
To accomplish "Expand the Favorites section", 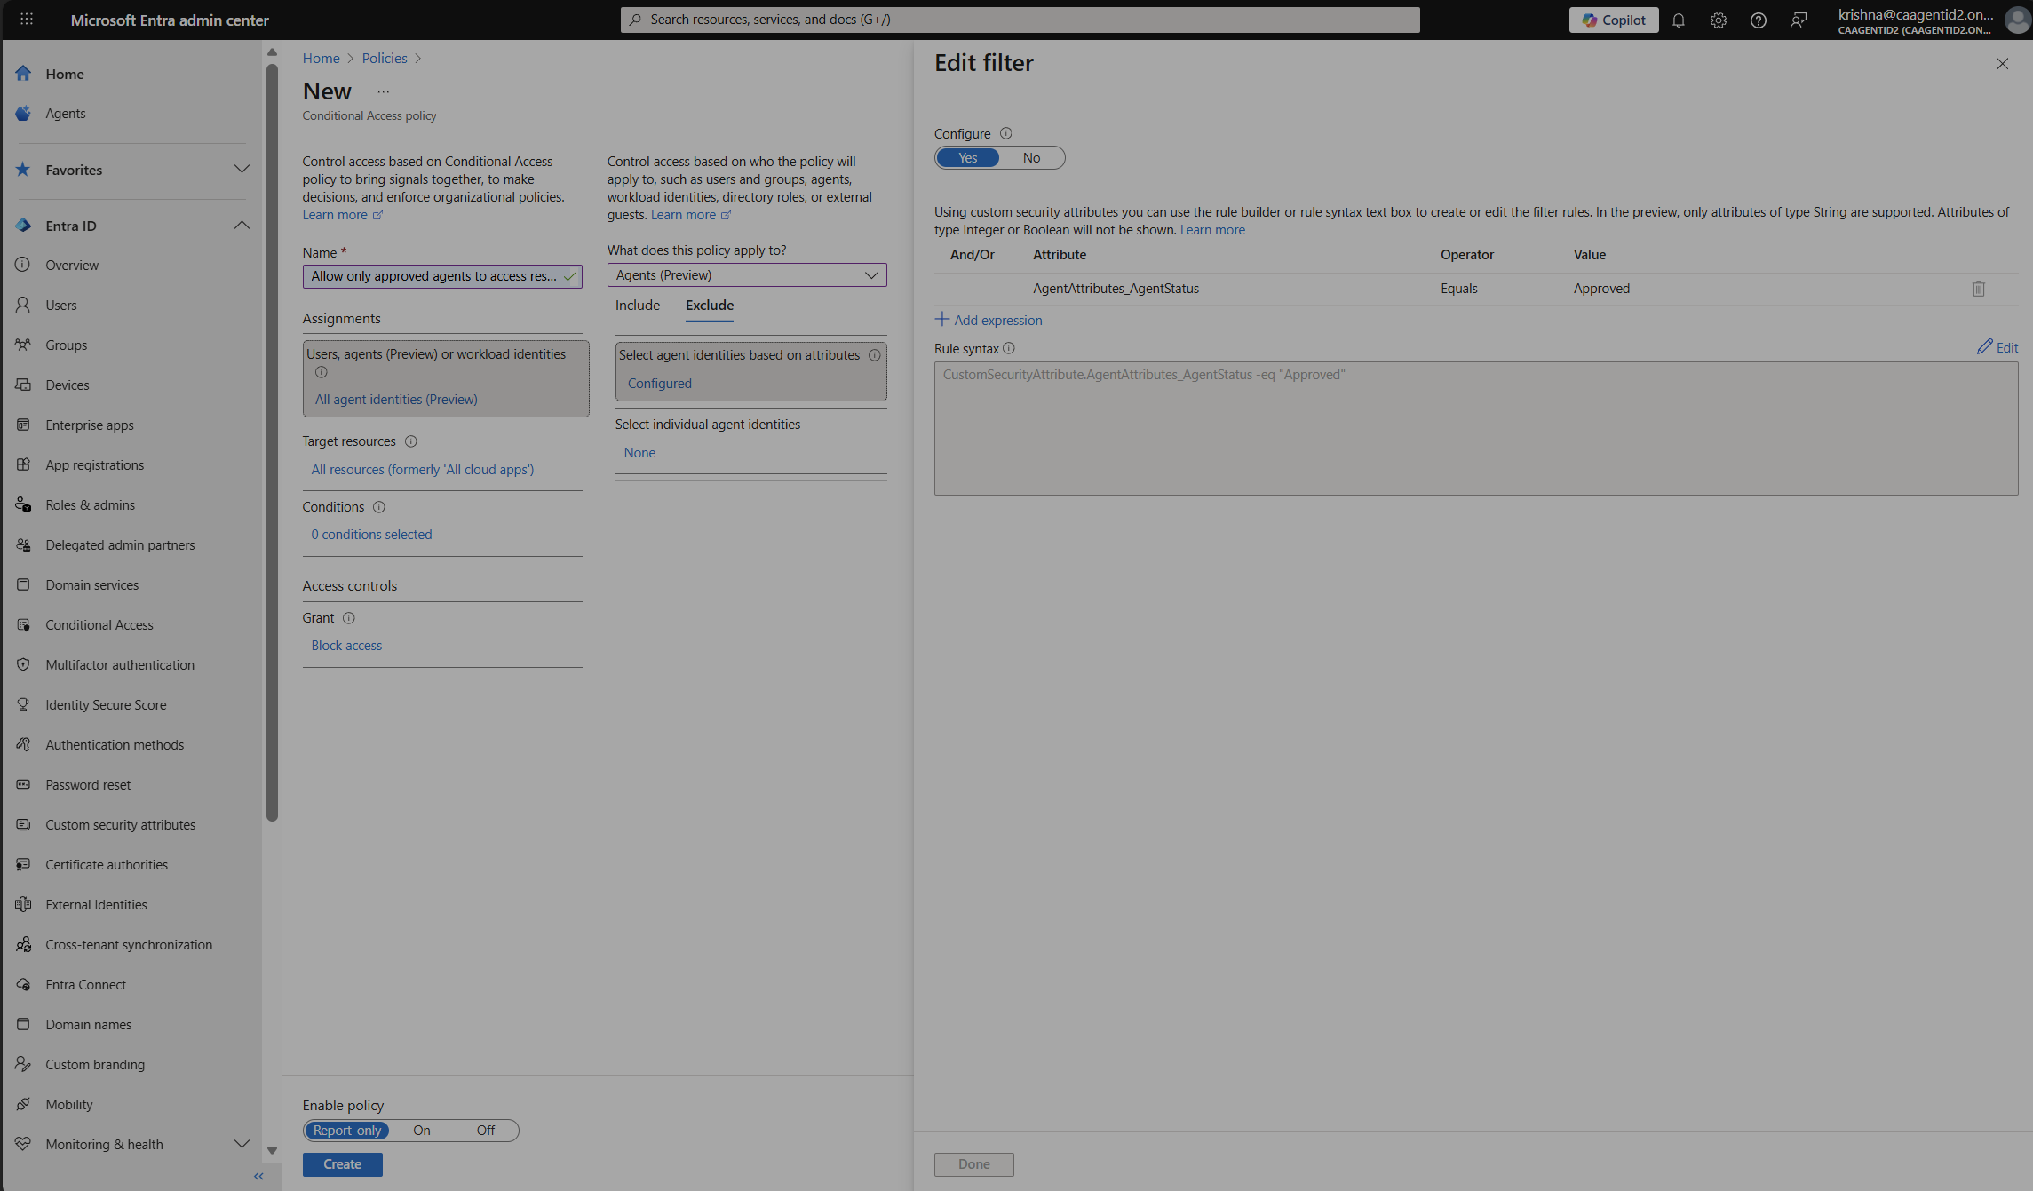I will coord(242,170).
